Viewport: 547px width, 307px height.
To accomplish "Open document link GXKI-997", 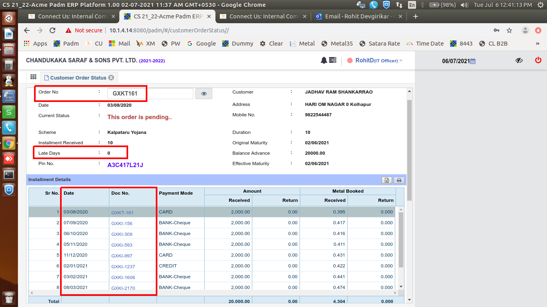I will (x=122, y=256).
